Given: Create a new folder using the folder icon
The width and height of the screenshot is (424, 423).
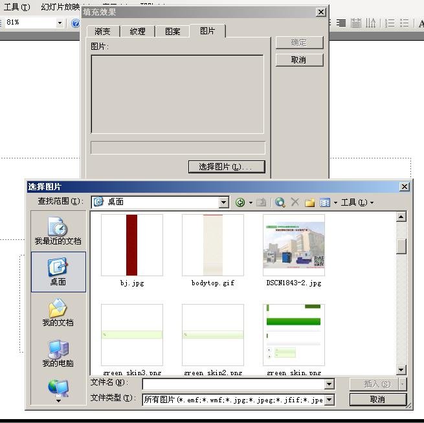Looking at the screenshot, I should [x=310, y=202].
